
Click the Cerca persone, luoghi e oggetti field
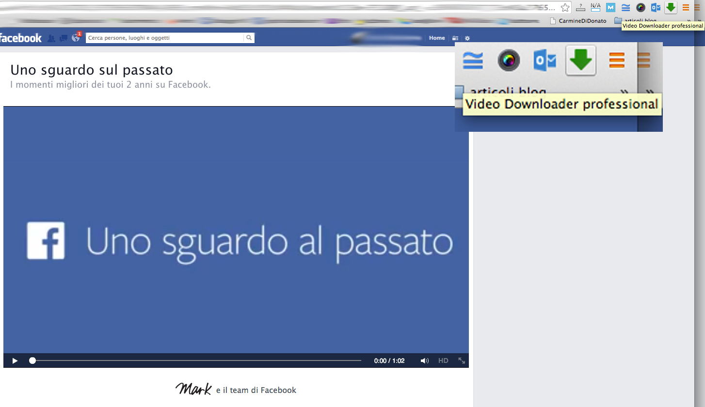tap(165, 38)
